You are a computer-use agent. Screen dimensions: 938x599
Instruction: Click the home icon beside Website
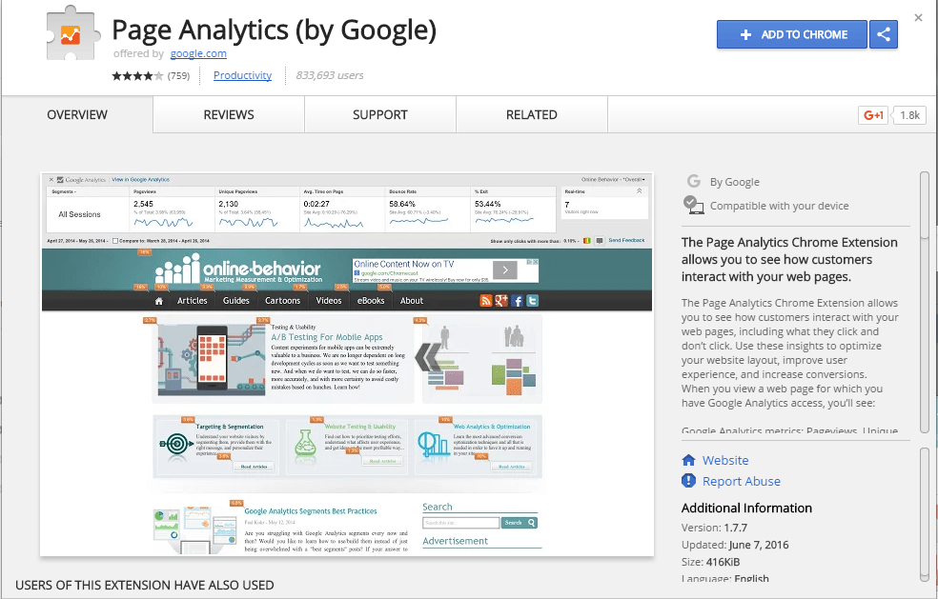(689, 460)
